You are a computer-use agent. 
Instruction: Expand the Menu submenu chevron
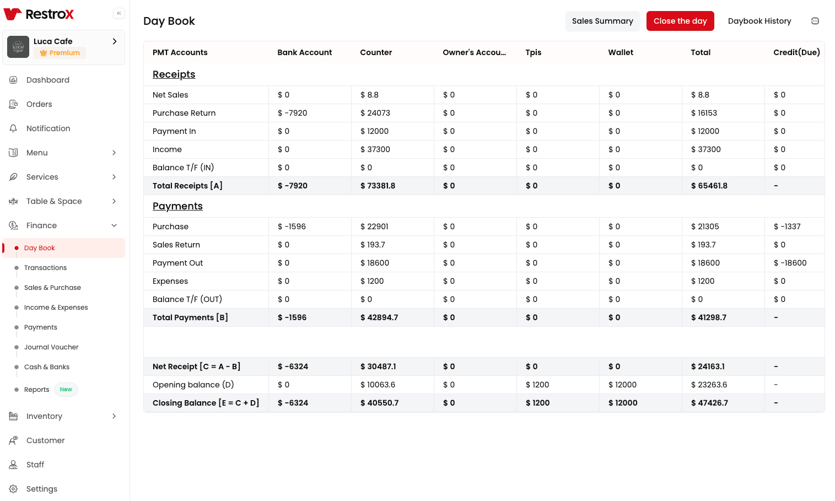pyautogui.click(x=114, y=153)
